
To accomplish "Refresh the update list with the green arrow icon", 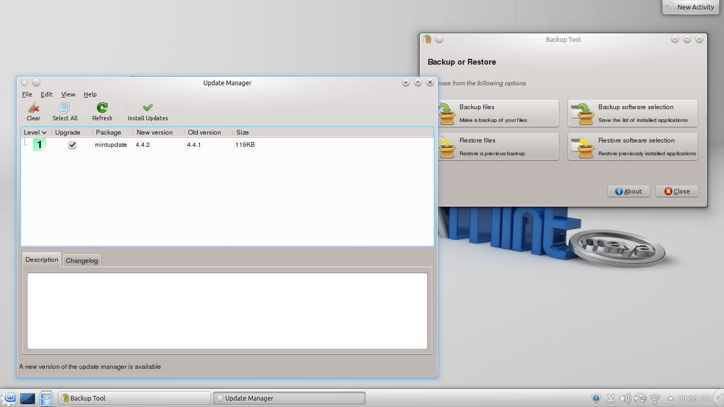I will (x=102, y=108).
